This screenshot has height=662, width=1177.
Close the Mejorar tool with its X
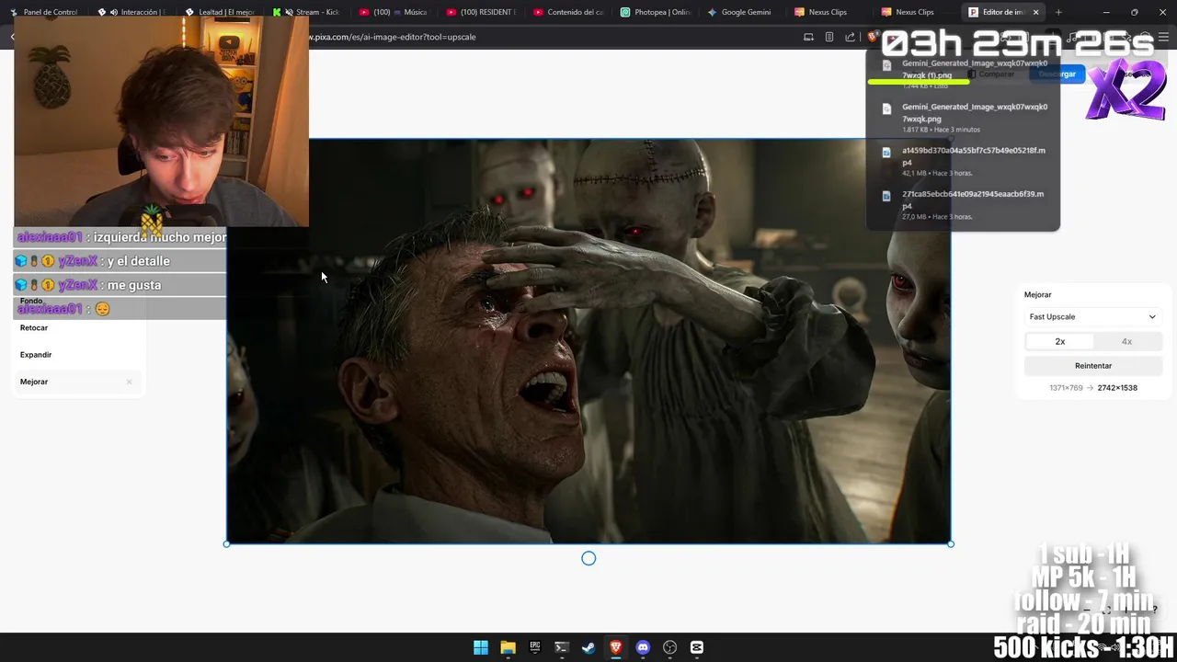point(129,382)
